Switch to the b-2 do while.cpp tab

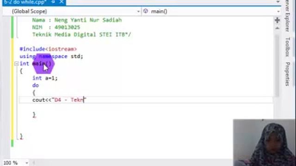pyautogui.click(x=25, y=2)
